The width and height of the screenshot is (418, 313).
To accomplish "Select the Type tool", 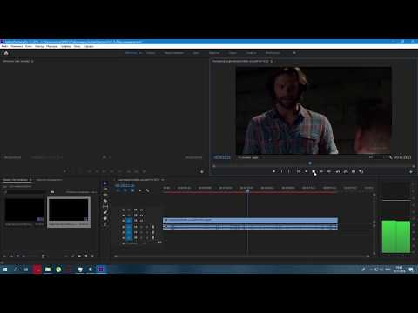I will [x=105, y=224].
